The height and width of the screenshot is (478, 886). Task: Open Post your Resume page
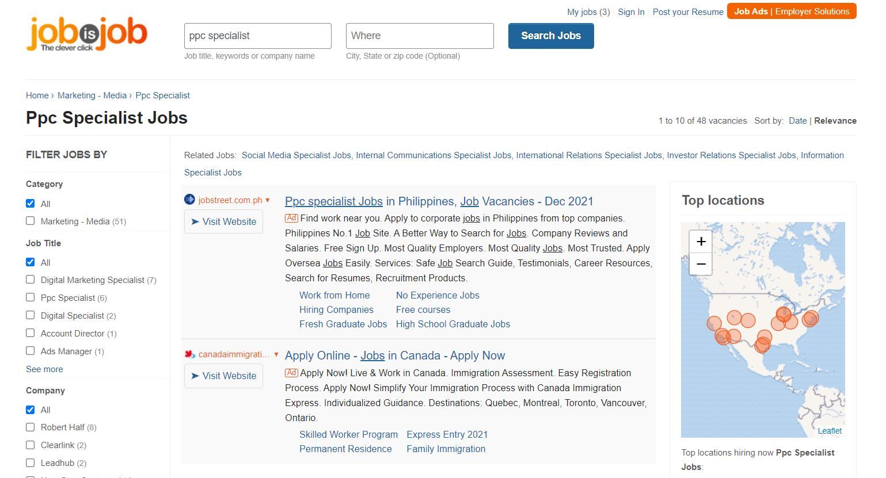pyautogui.click(x=688, y=12)
